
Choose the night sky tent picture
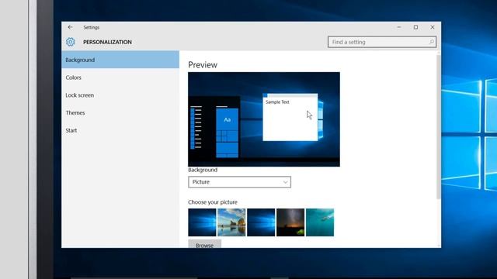[x=290, y=222]
